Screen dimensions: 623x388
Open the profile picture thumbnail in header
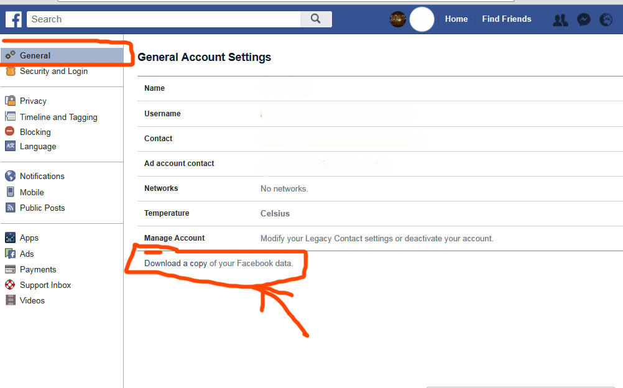click(398, 19)
